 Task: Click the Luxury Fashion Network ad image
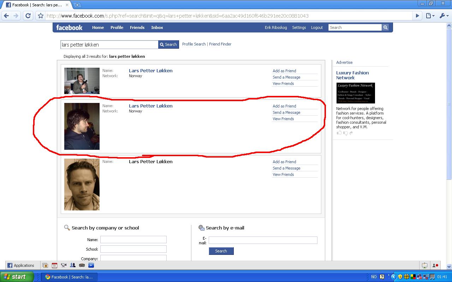coord(356,93)
